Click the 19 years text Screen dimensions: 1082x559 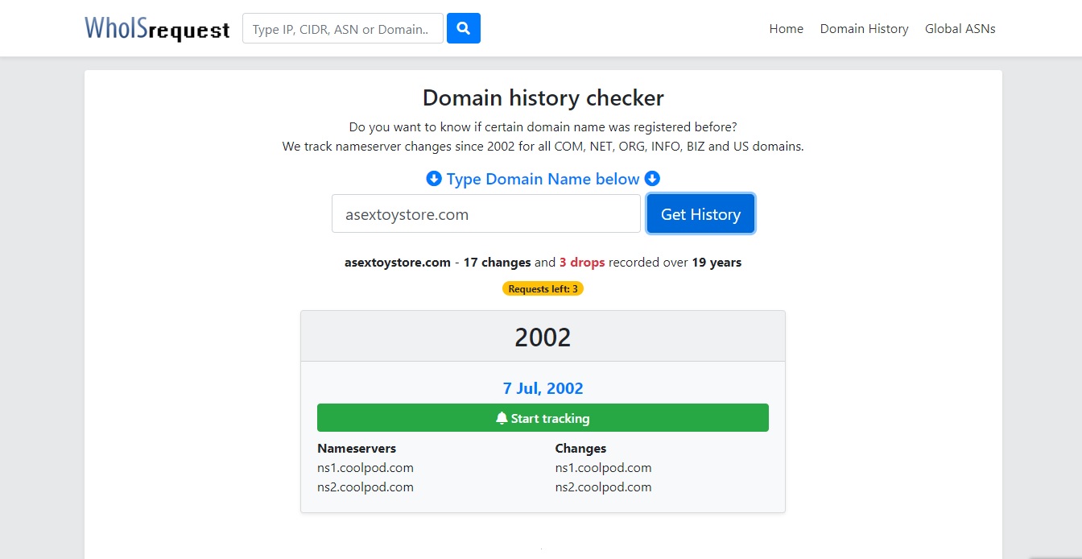(x=717, y=262)
